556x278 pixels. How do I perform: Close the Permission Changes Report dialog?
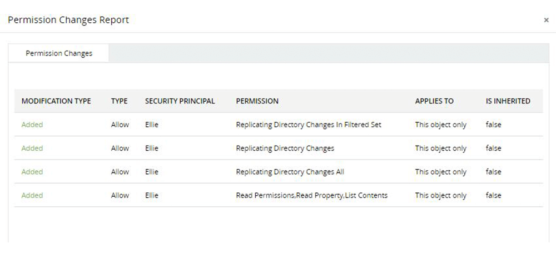click(546, 20)
